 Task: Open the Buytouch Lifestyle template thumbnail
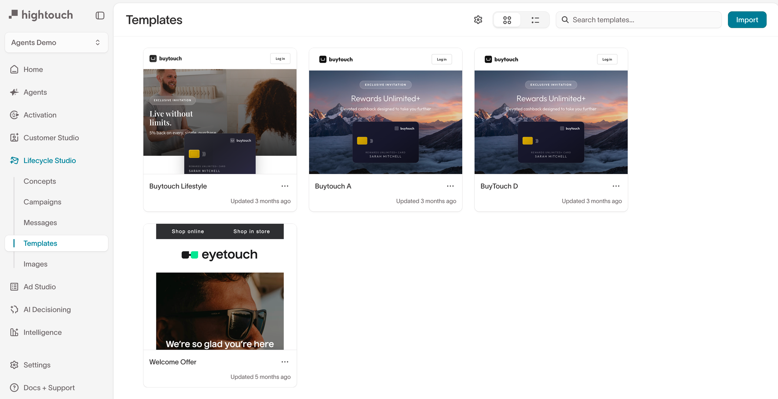point(220,111)
